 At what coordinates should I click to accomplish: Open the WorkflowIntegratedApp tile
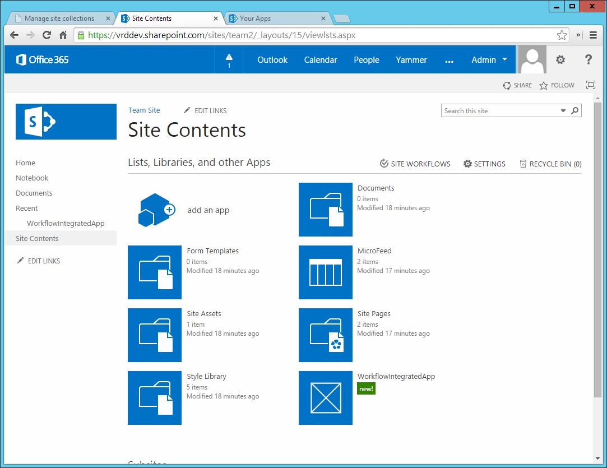pyautogui.click(x=326, y=398)
